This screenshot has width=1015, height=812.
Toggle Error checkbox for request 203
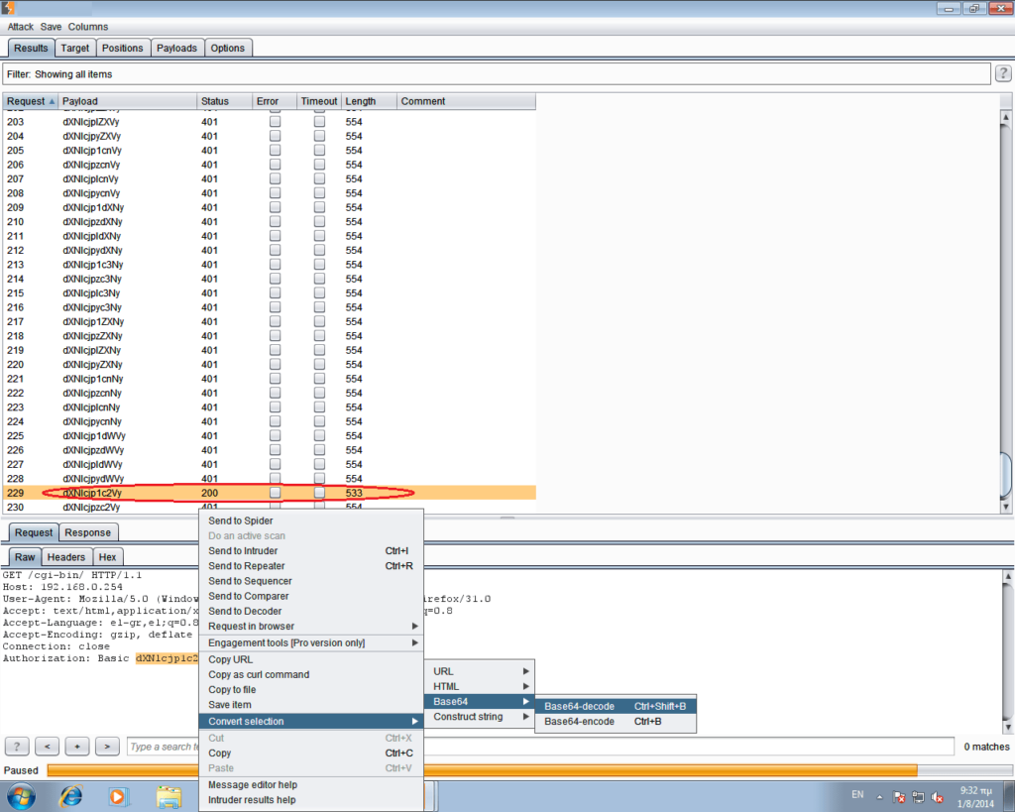(276, 122)
